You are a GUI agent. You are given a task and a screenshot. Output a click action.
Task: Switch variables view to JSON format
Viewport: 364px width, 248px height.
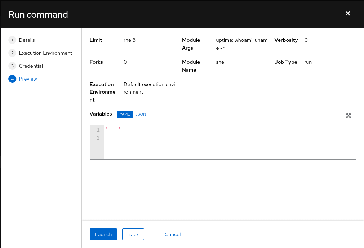click(141, 114)
